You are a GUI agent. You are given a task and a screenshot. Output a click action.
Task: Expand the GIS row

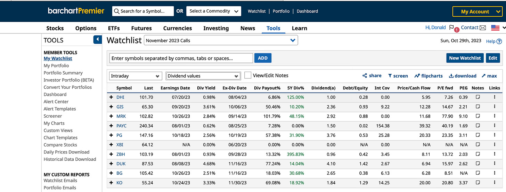coord(111,107)
